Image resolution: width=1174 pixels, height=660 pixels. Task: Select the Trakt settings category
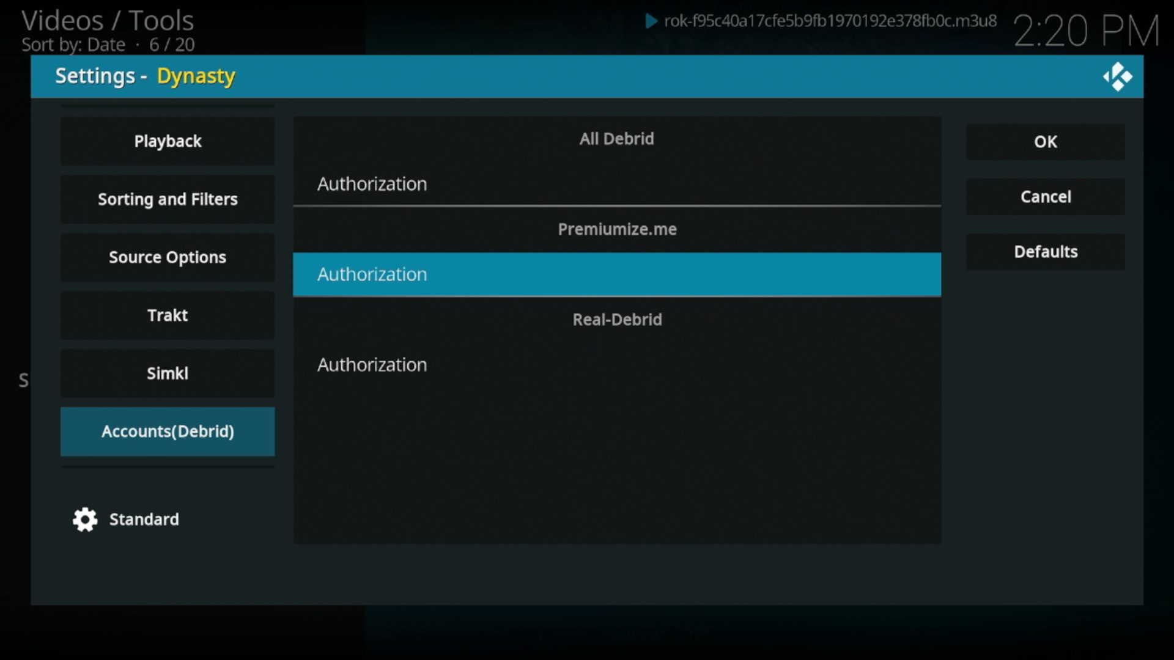click(168, 315)
